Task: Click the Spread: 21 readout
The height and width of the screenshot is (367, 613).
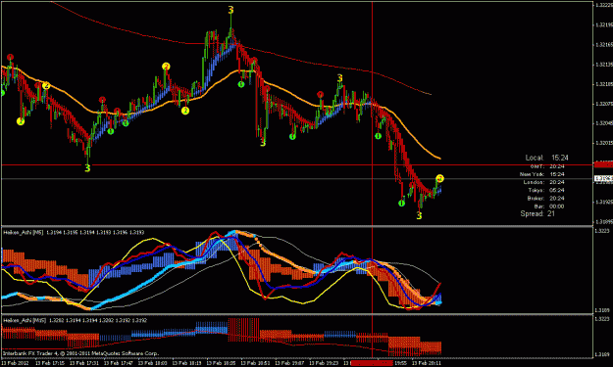Action: click(537, 213)
